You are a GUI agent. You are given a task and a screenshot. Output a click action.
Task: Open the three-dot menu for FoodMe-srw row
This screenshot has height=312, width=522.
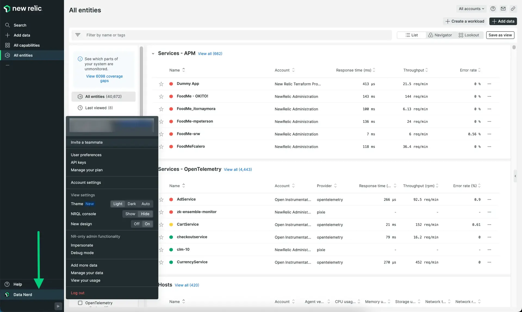489,134
